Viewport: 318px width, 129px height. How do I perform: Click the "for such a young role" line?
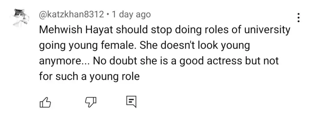(89, 77)
